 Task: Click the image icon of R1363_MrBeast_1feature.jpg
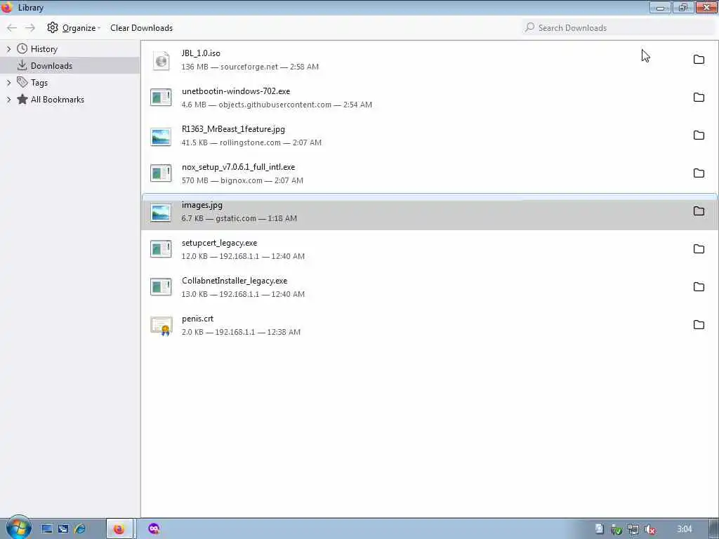(x=161, y=137)
